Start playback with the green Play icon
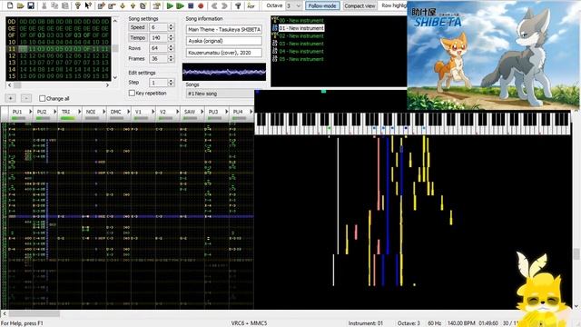Image resolution: width=581 pixels, height=327 pixels. (x=170, y=5)
